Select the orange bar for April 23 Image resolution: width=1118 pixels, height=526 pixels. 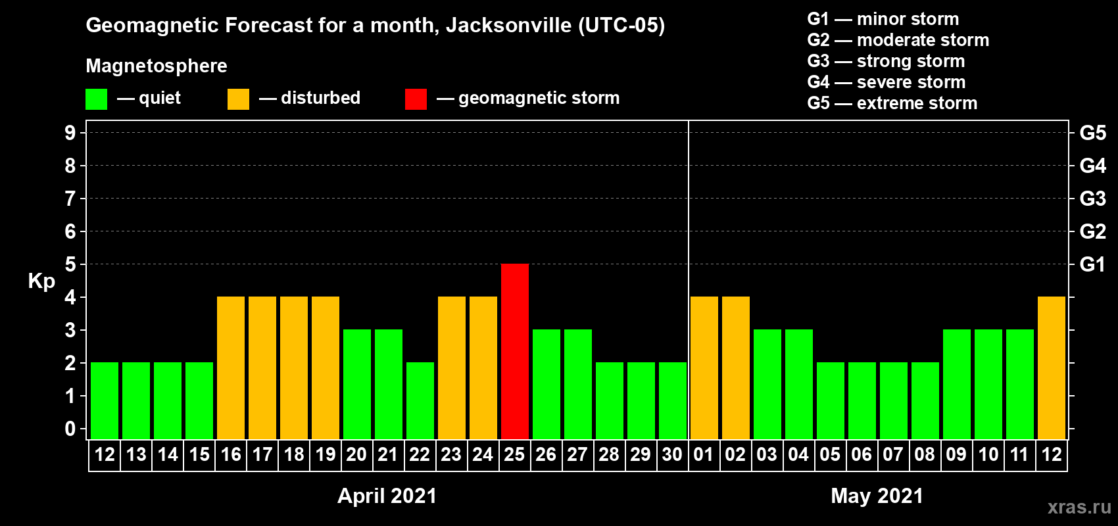(x=452, y=368)
